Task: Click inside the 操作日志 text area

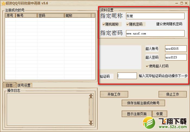Action: pyautogui.click(x=48, y=109)
